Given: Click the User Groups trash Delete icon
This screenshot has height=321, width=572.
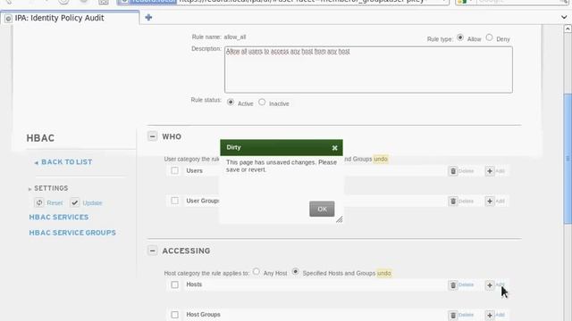Looking at the screenshot, I should [x=453, y=202].
